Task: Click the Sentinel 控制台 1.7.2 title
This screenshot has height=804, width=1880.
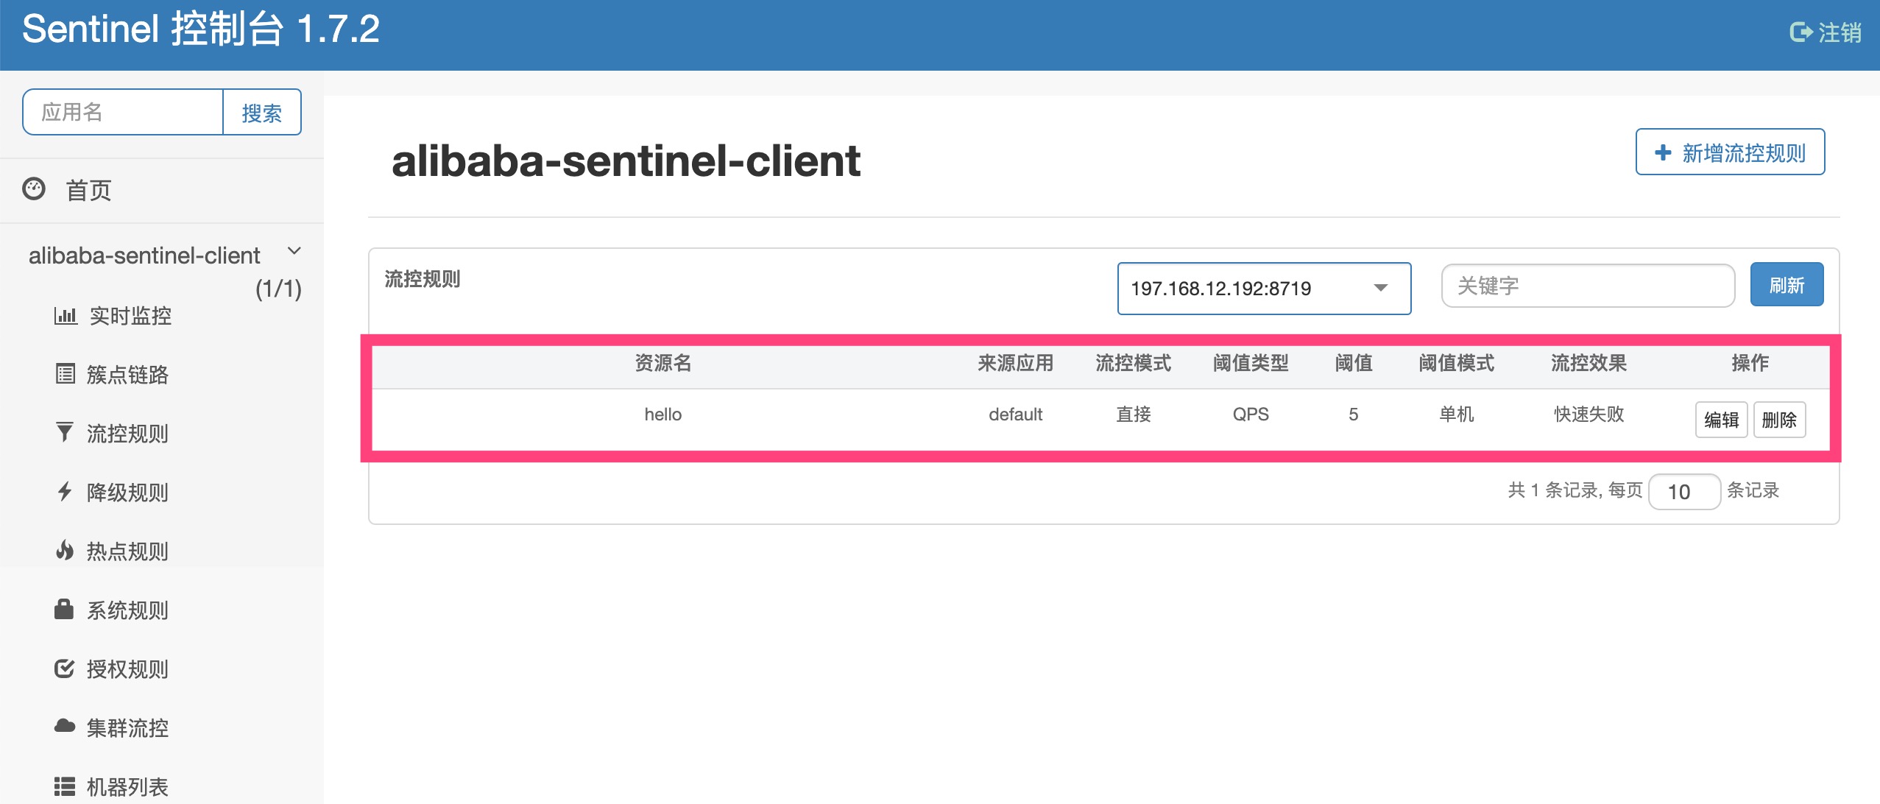Action: click(201, 29)
